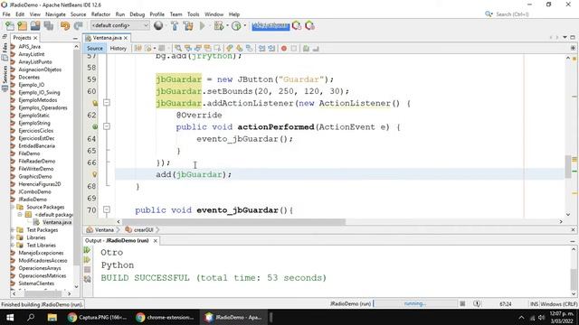Click the running progress bar in status bar
The width and height of the screenshot is (579, 325).
(415, 303)
